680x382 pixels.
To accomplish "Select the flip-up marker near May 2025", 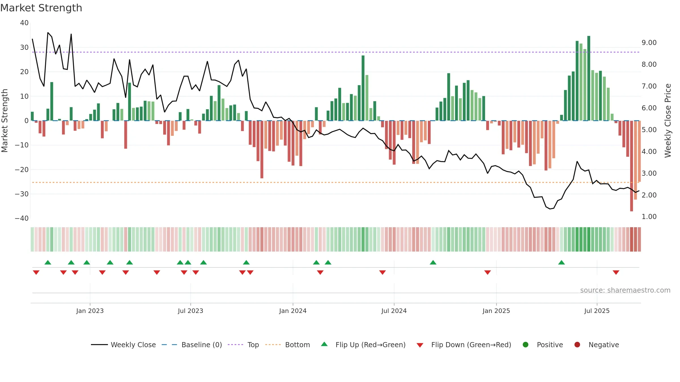I will [x=561, y=262].
